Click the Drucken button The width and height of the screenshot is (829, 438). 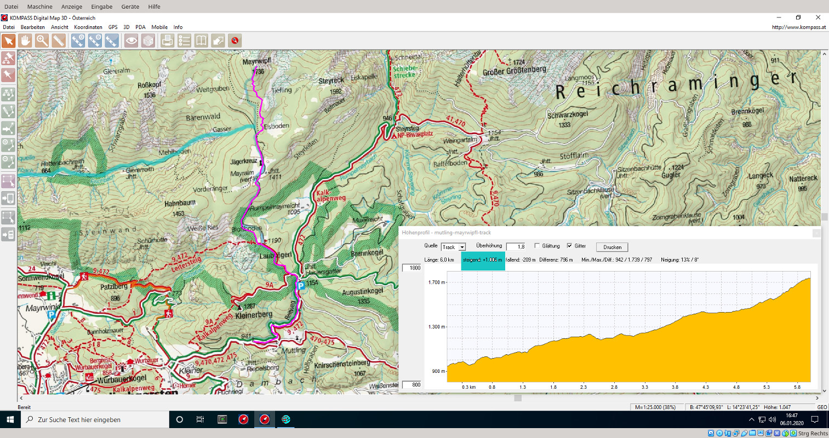(612, 247)
